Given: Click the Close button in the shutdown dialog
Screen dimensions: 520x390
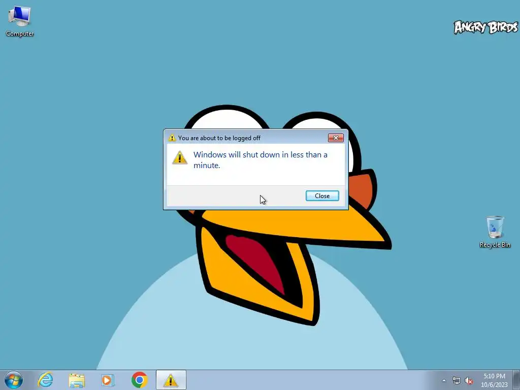Looking at the screenshot, I should tap(322, 196).
